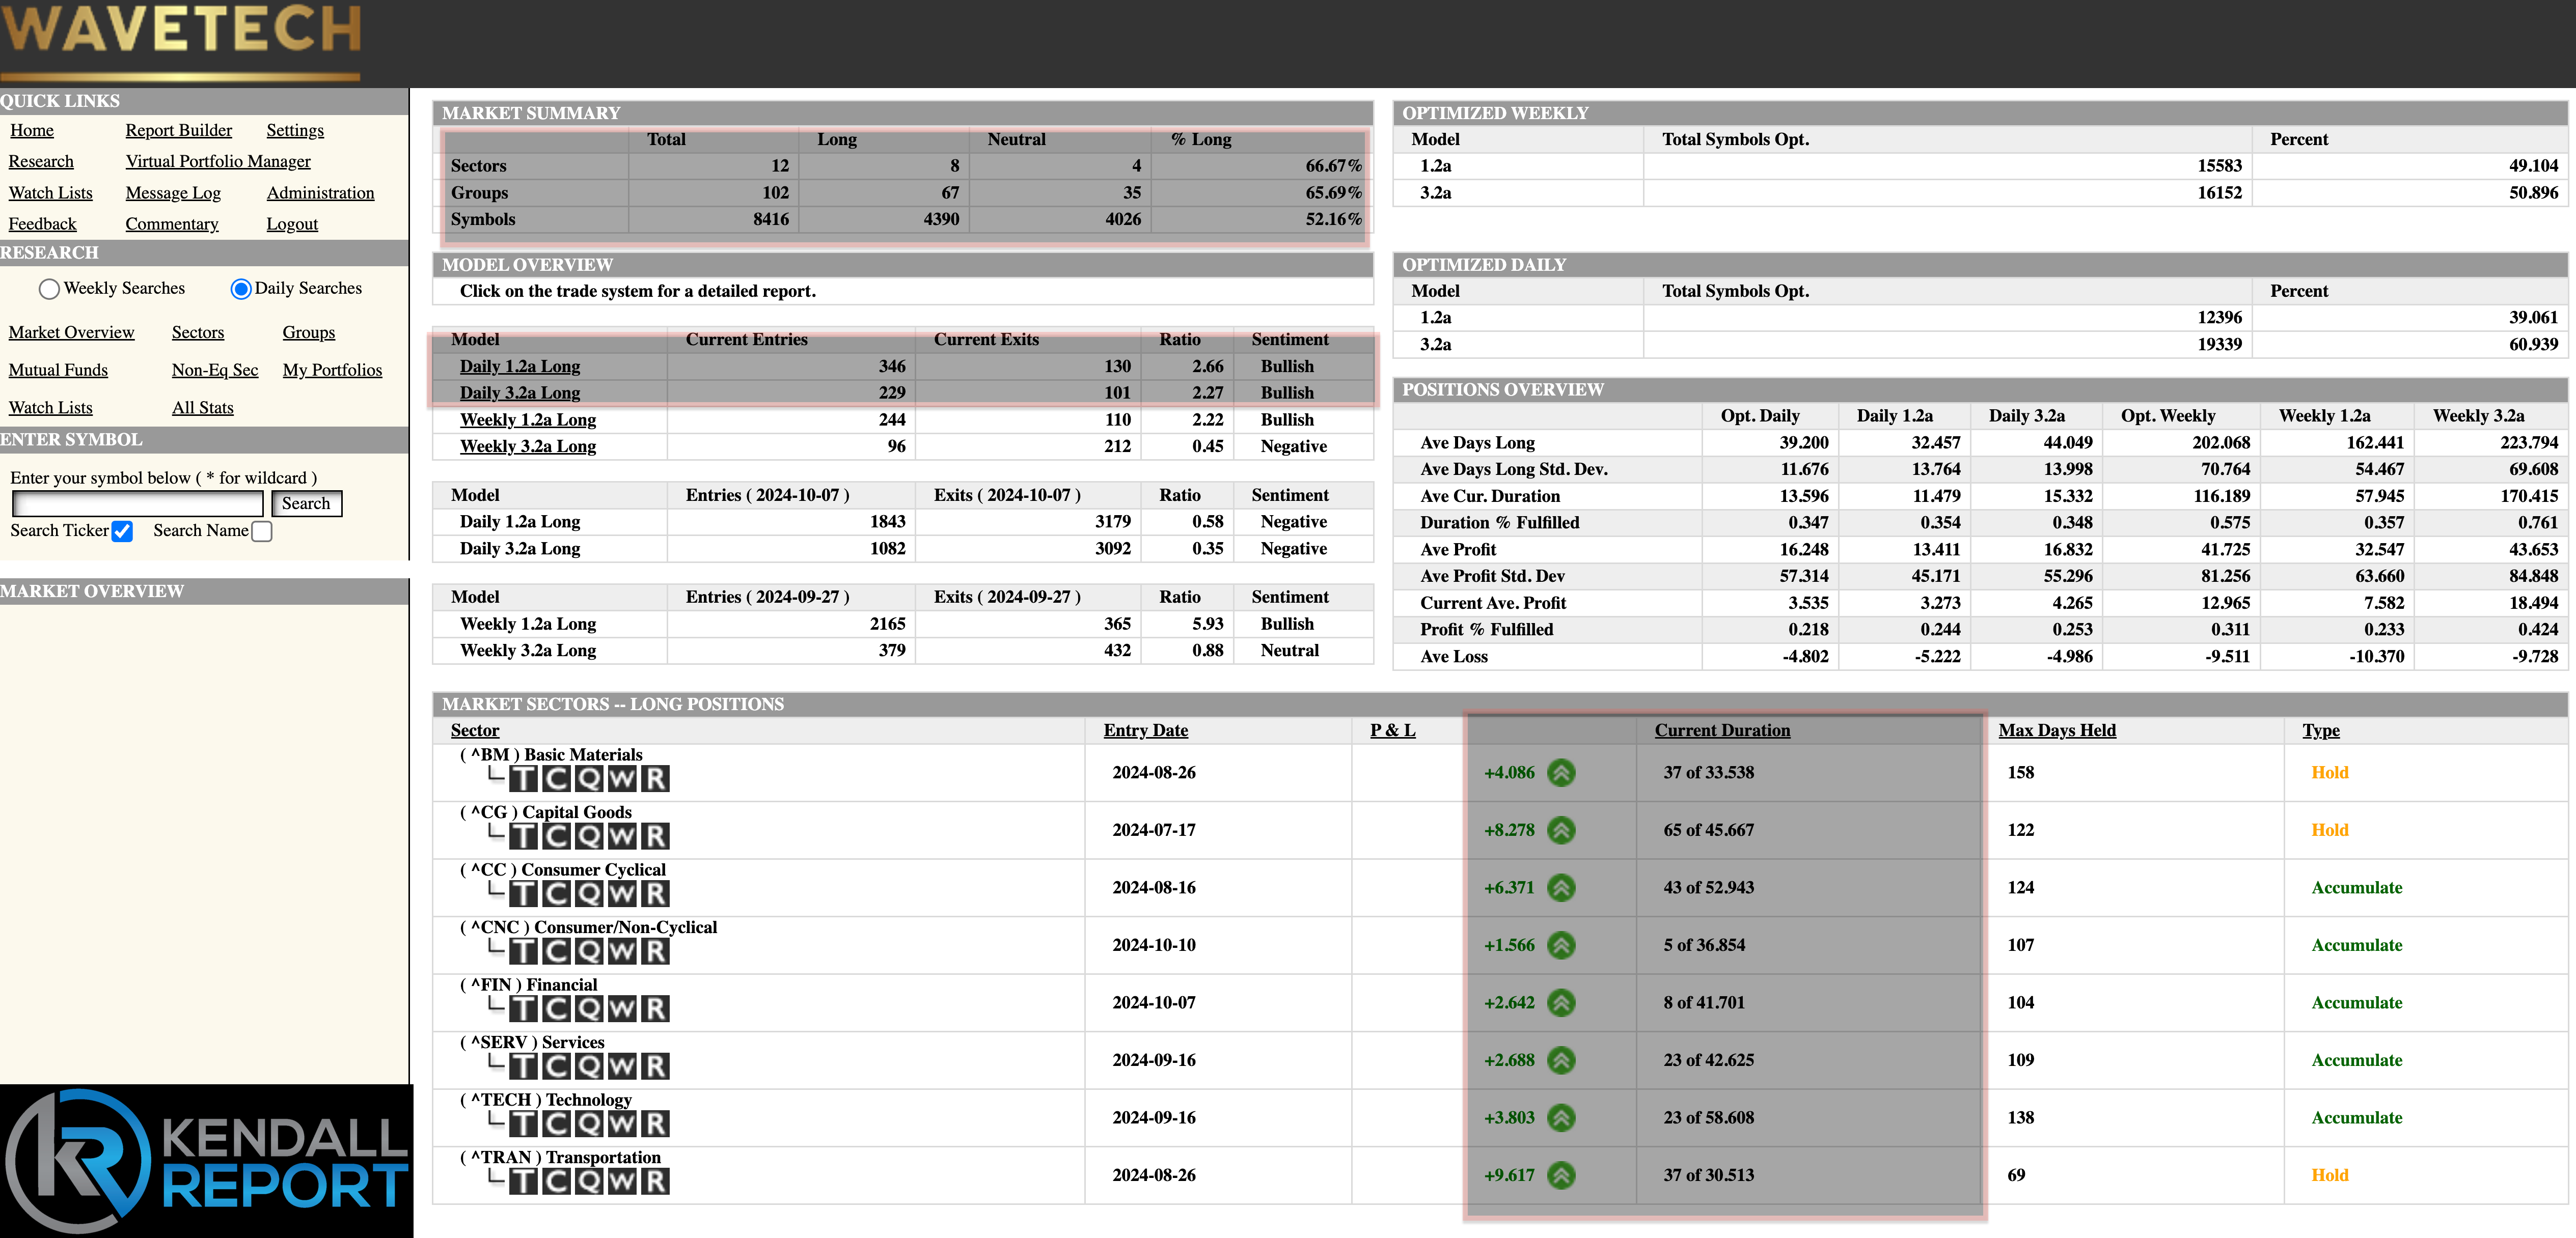Select the Weekly Searches radio button
2576x1238 pixels.
pyautogui.click(x=49, y=289)
